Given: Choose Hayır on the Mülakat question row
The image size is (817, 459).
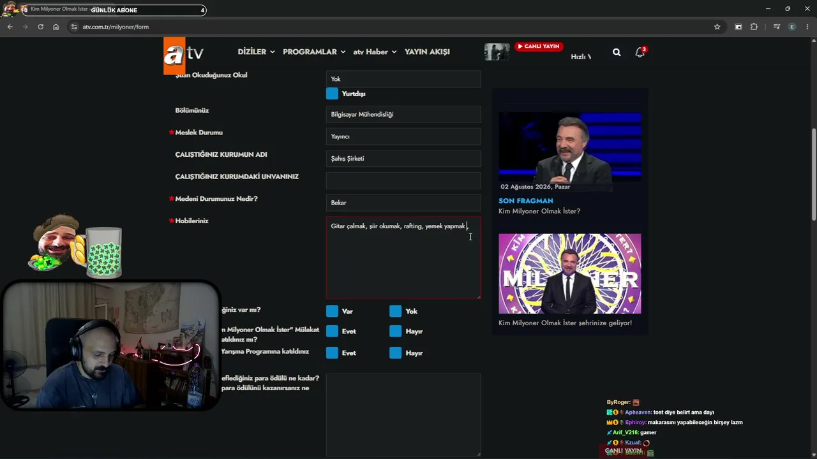Looking at the screenshot, I should (x=396, y=331).
